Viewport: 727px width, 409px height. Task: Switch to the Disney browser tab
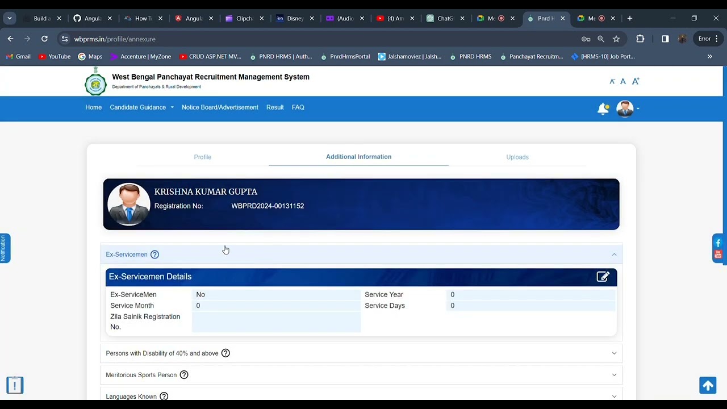(x=295, y=18)
